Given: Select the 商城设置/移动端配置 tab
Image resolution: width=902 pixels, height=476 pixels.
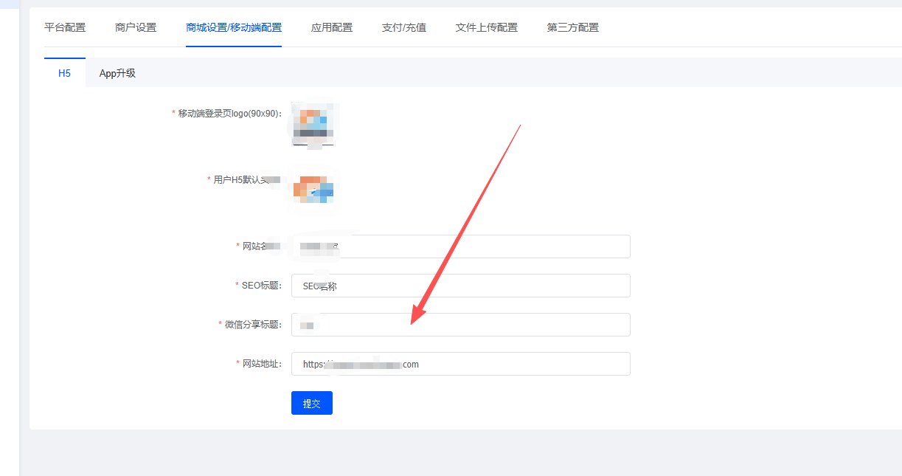Looking at the screenshot, I should (234, 28).
